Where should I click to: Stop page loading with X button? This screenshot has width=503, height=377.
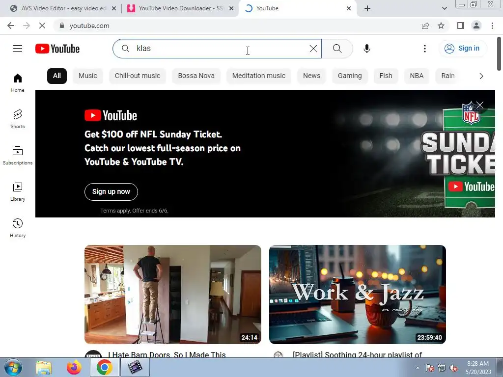(42, 26)
